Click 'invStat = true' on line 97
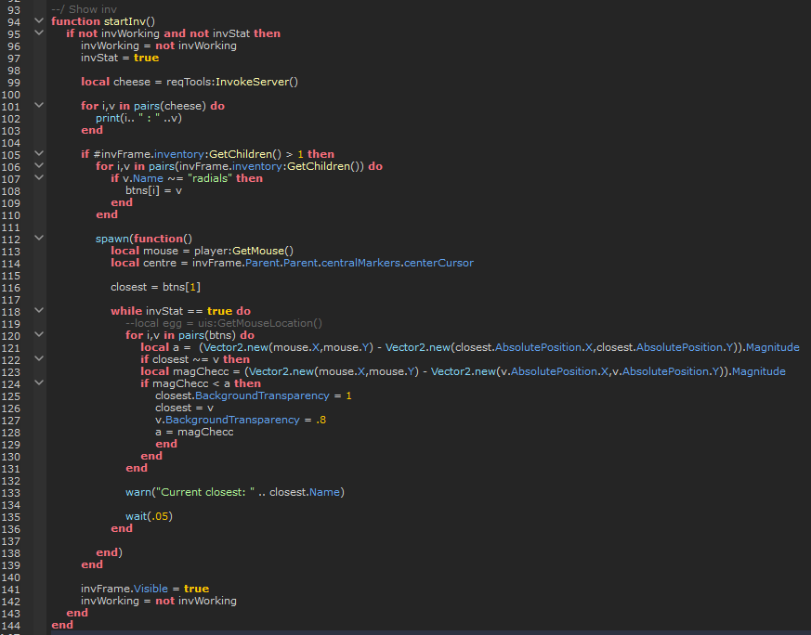 click(120, 58)
